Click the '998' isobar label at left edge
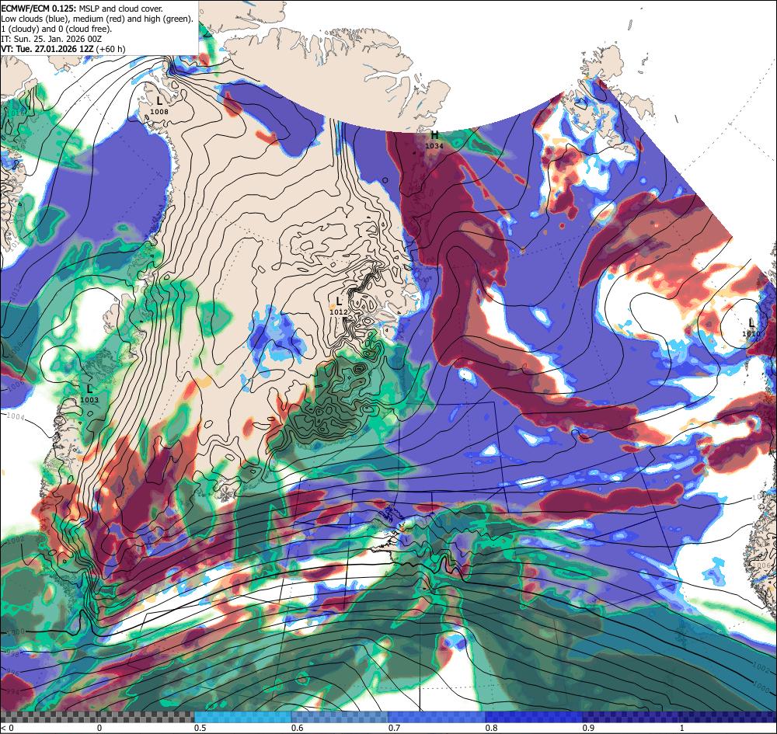Viewport: 777px width, 734px height. pyautogui.click(x=12, y=654)
